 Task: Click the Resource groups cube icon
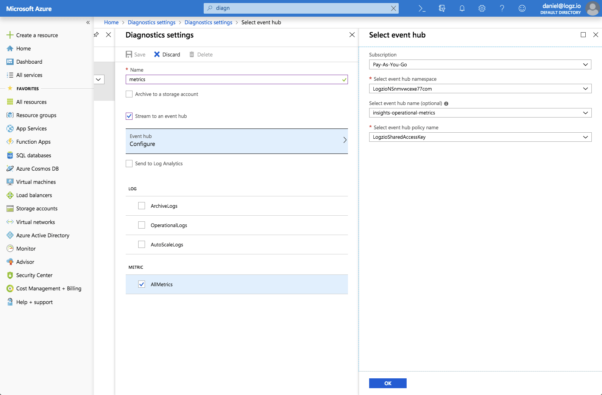tap(10, 115)
